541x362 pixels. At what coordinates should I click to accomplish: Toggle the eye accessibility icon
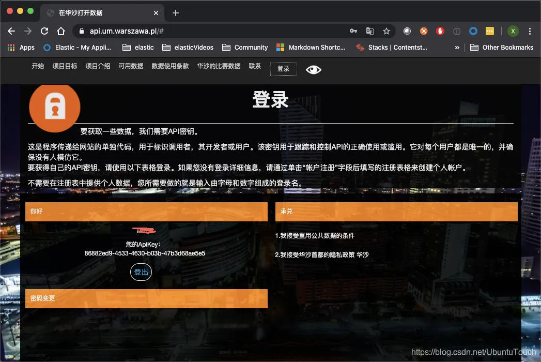(x=313, y=70)
